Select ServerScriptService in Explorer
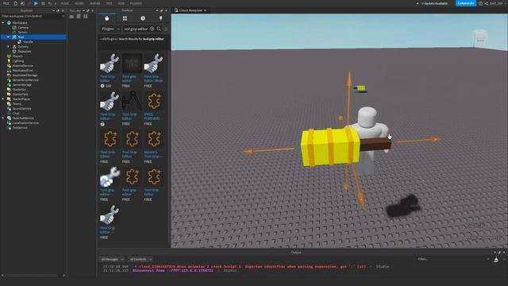The image size is (508, 286). pos(25,79)
